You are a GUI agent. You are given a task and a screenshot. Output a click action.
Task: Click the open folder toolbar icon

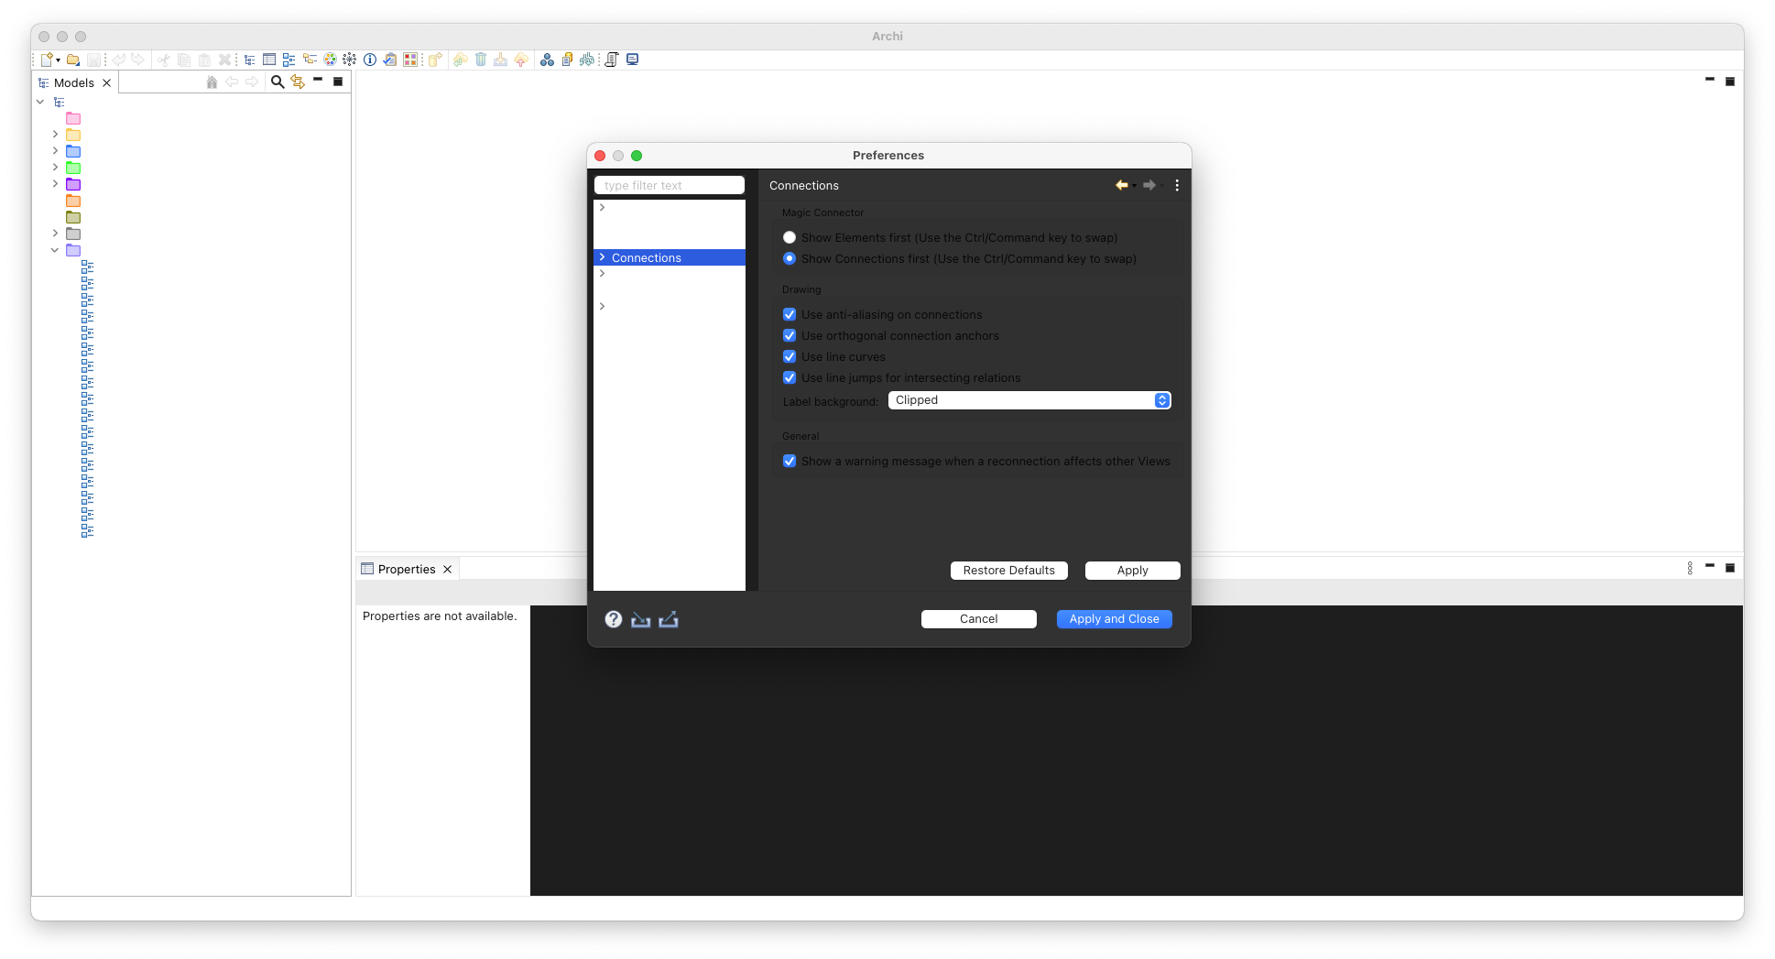(x=73, y=60)
